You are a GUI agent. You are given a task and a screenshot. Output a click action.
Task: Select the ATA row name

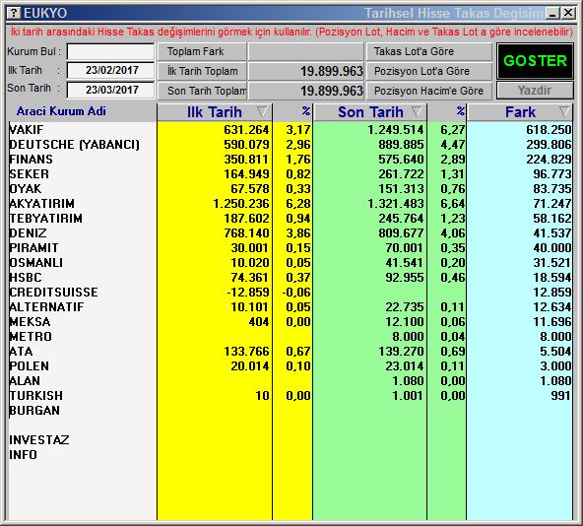pyautogui.click(x=22, y=352)
